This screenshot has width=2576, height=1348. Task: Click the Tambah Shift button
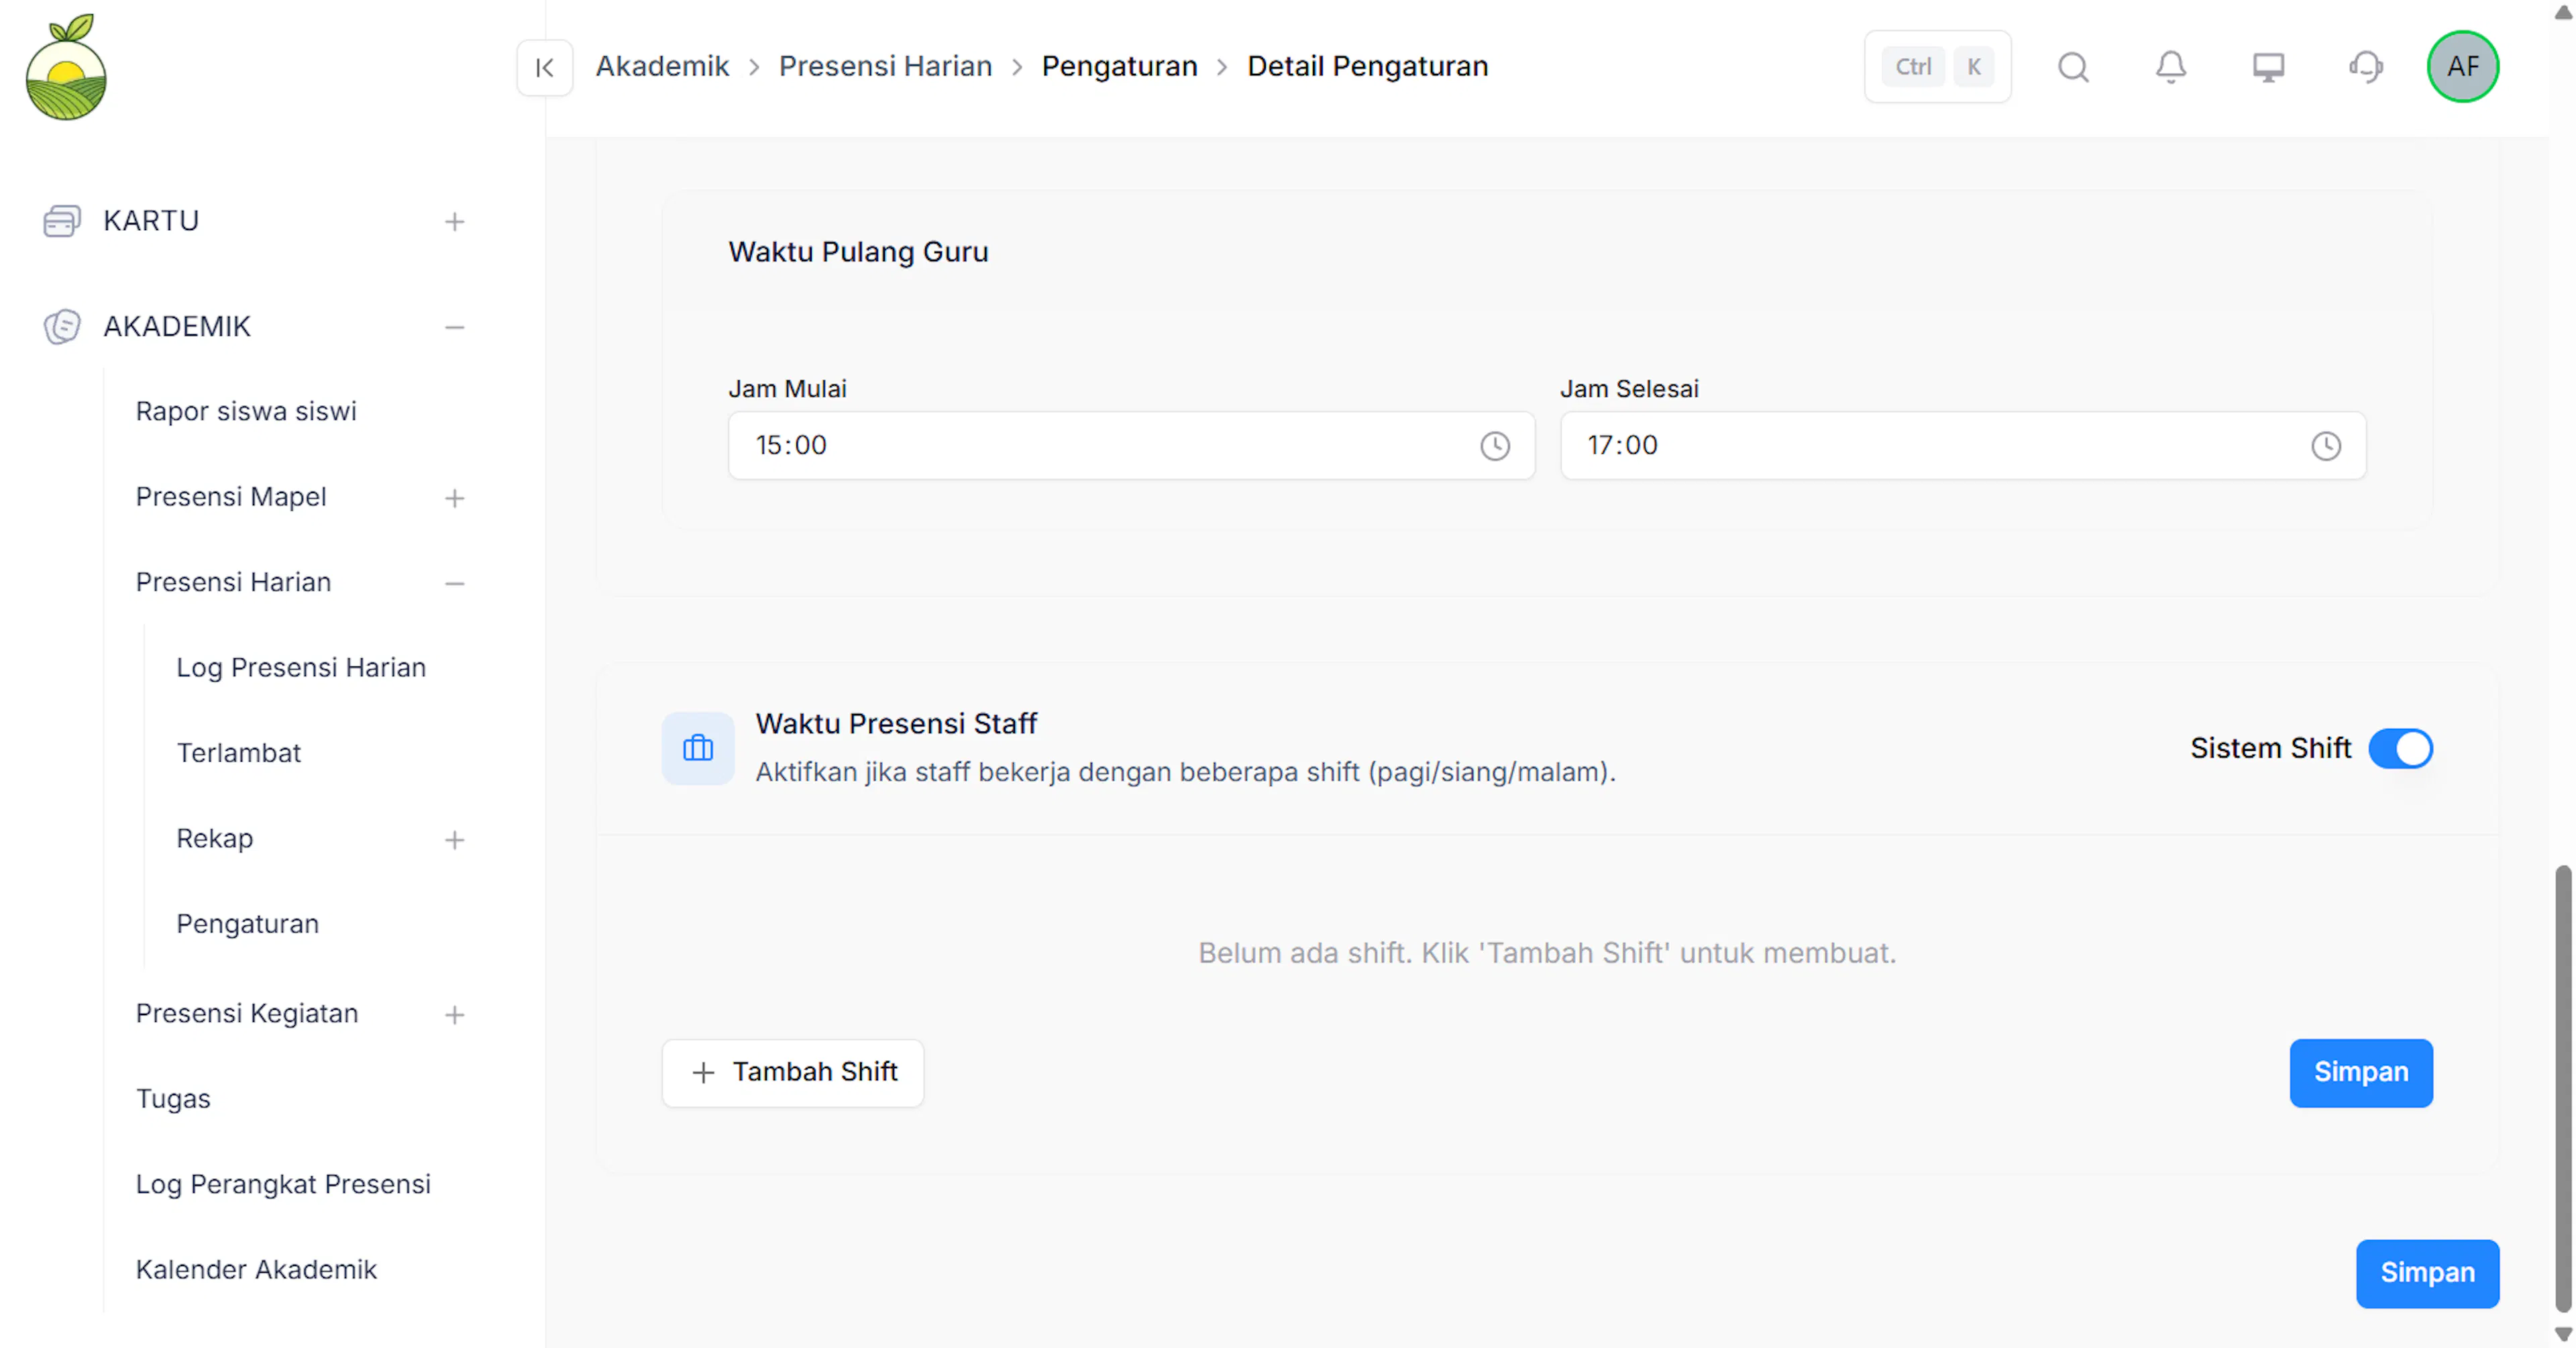[792, 1072]
